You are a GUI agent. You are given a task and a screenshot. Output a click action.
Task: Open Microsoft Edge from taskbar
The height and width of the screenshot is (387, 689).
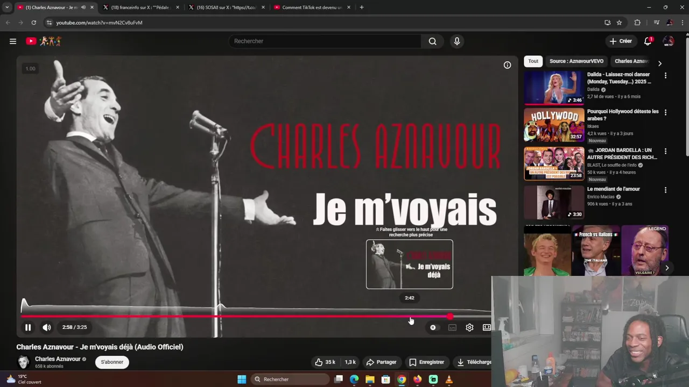[x=354, y=379]
